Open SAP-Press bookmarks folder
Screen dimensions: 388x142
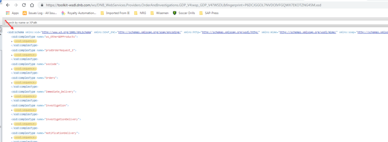209,13
